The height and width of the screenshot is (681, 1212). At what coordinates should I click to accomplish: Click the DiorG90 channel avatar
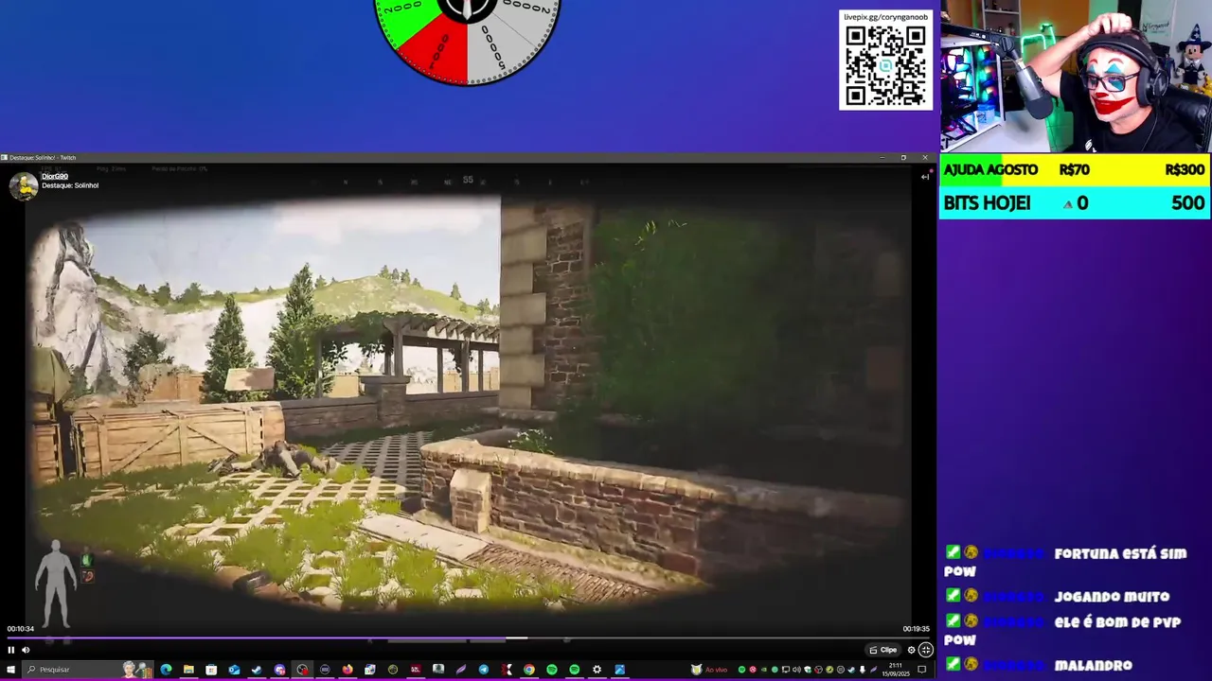coord(24,185)
